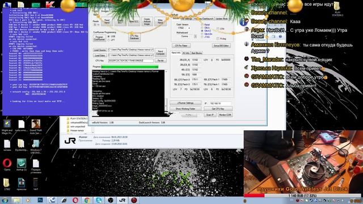Click the Create ECC button

[120, 22]
